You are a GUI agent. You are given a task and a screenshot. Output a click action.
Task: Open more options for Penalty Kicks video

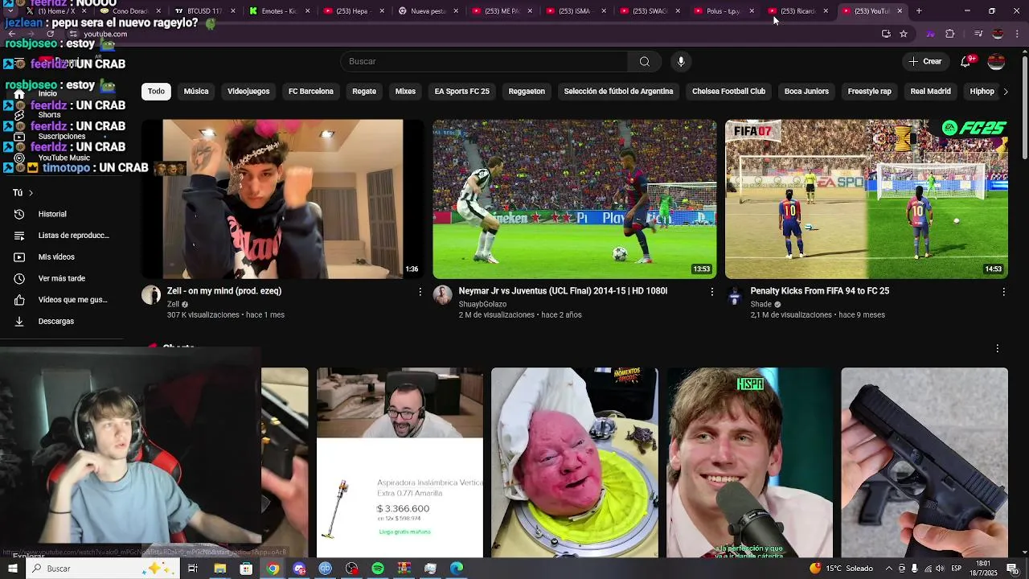(1003, 292)
